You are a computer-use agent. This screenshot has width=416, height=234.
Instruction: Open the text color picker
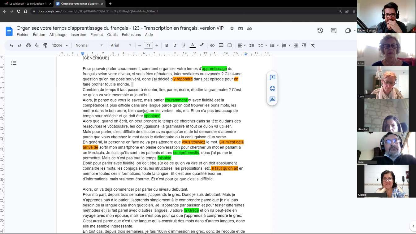click(193, 45)
